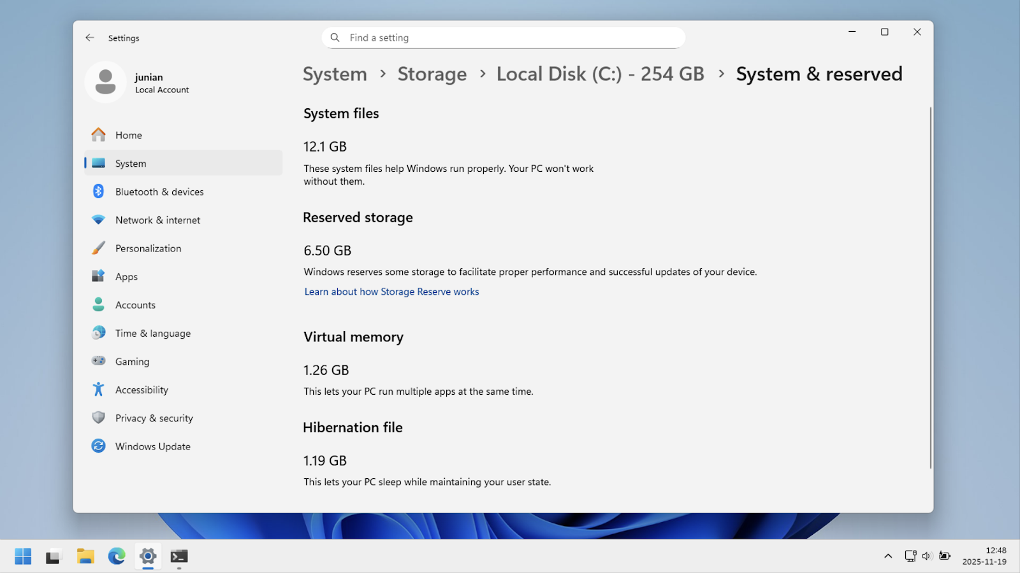Click the battery tray icon
The width and height of the screenshot is (1020, 573).
(x=945, y=556)
